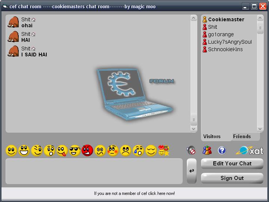This screenshot has height=202, width=269.
Task: Click home icon above 'I SAID HAI'
Action: click(x=34, y=49)
